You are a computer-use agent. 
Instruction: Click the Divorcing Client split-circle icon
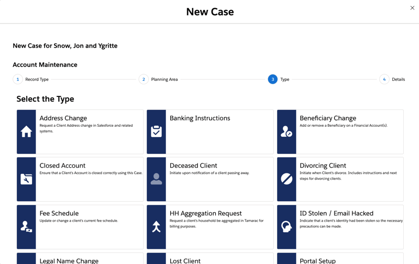286,180
